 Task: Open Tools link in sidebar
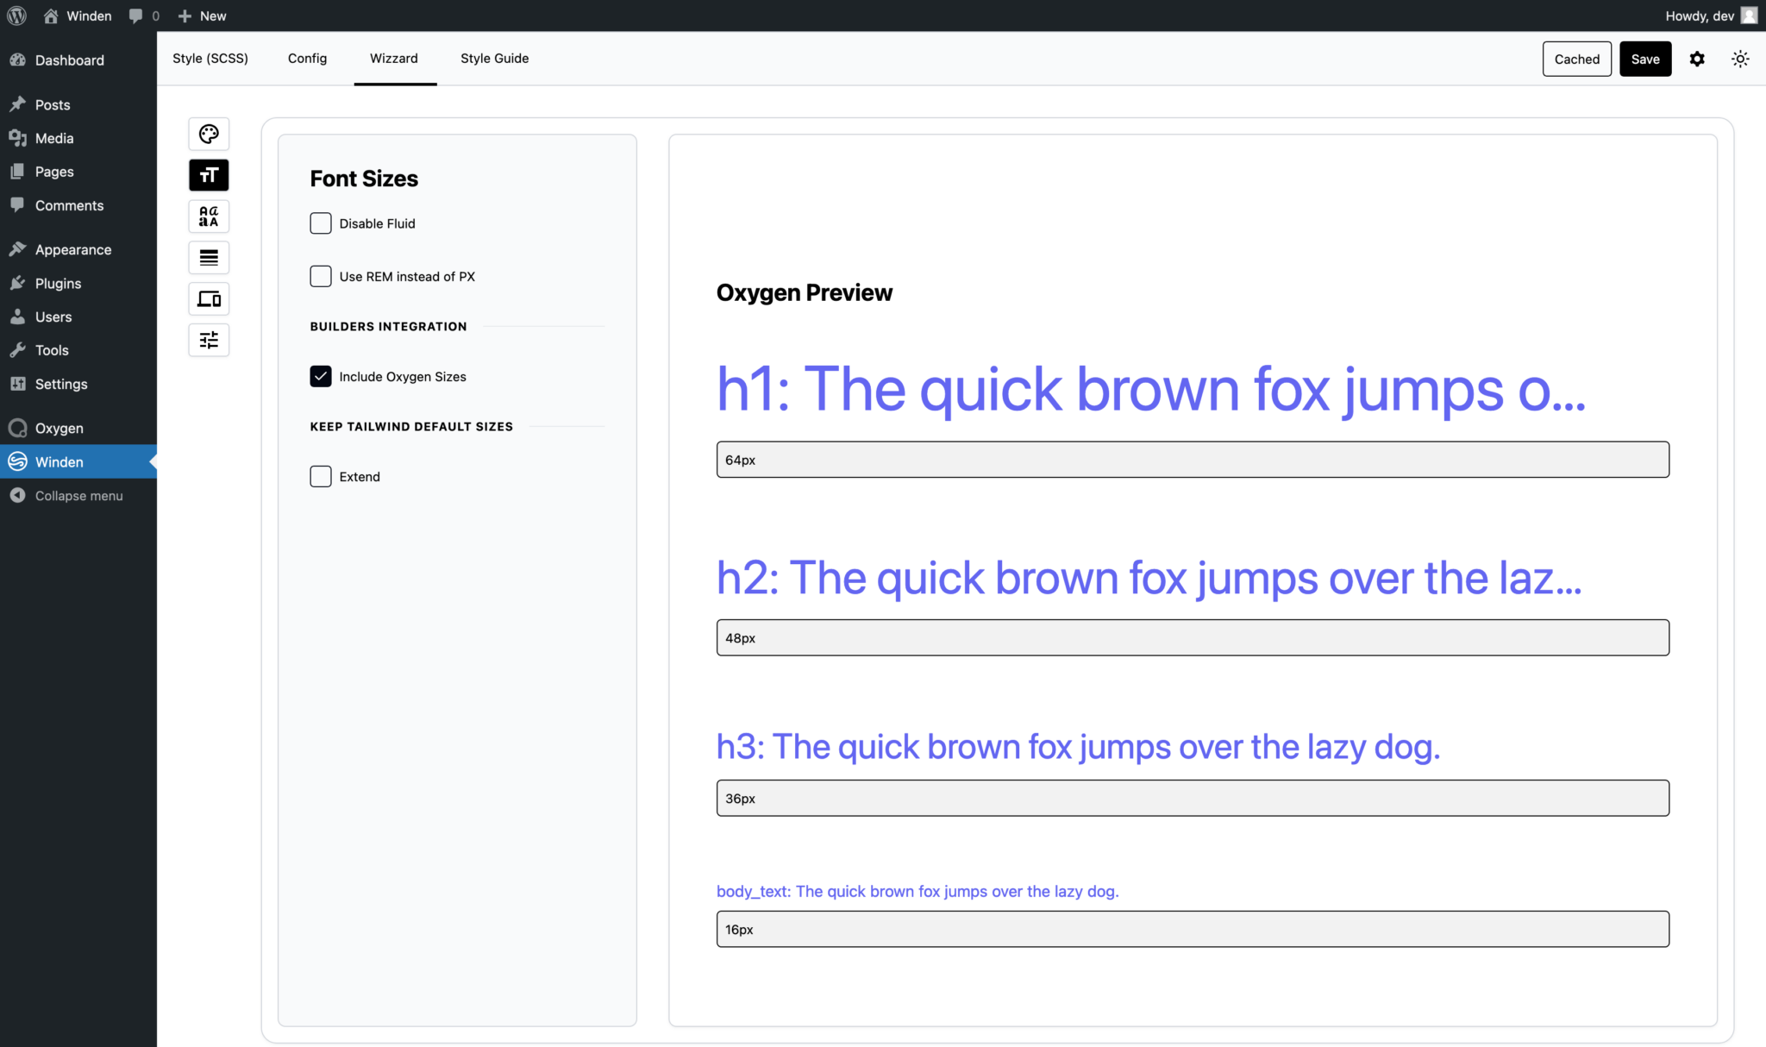point(52,350)
